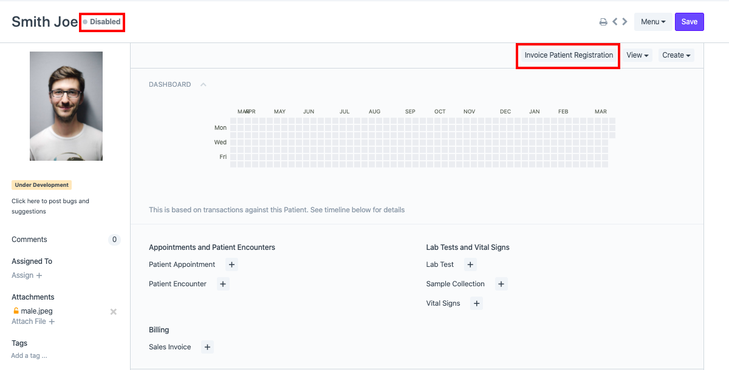This screenshot has width=729, height=370.
Task: Click the Add a tag field
Action: (x=29, y=355)
